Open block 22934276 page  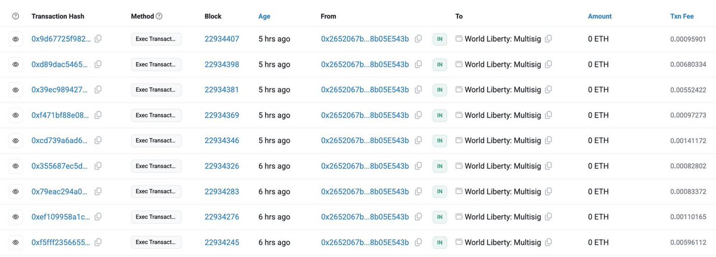[222, 217]
